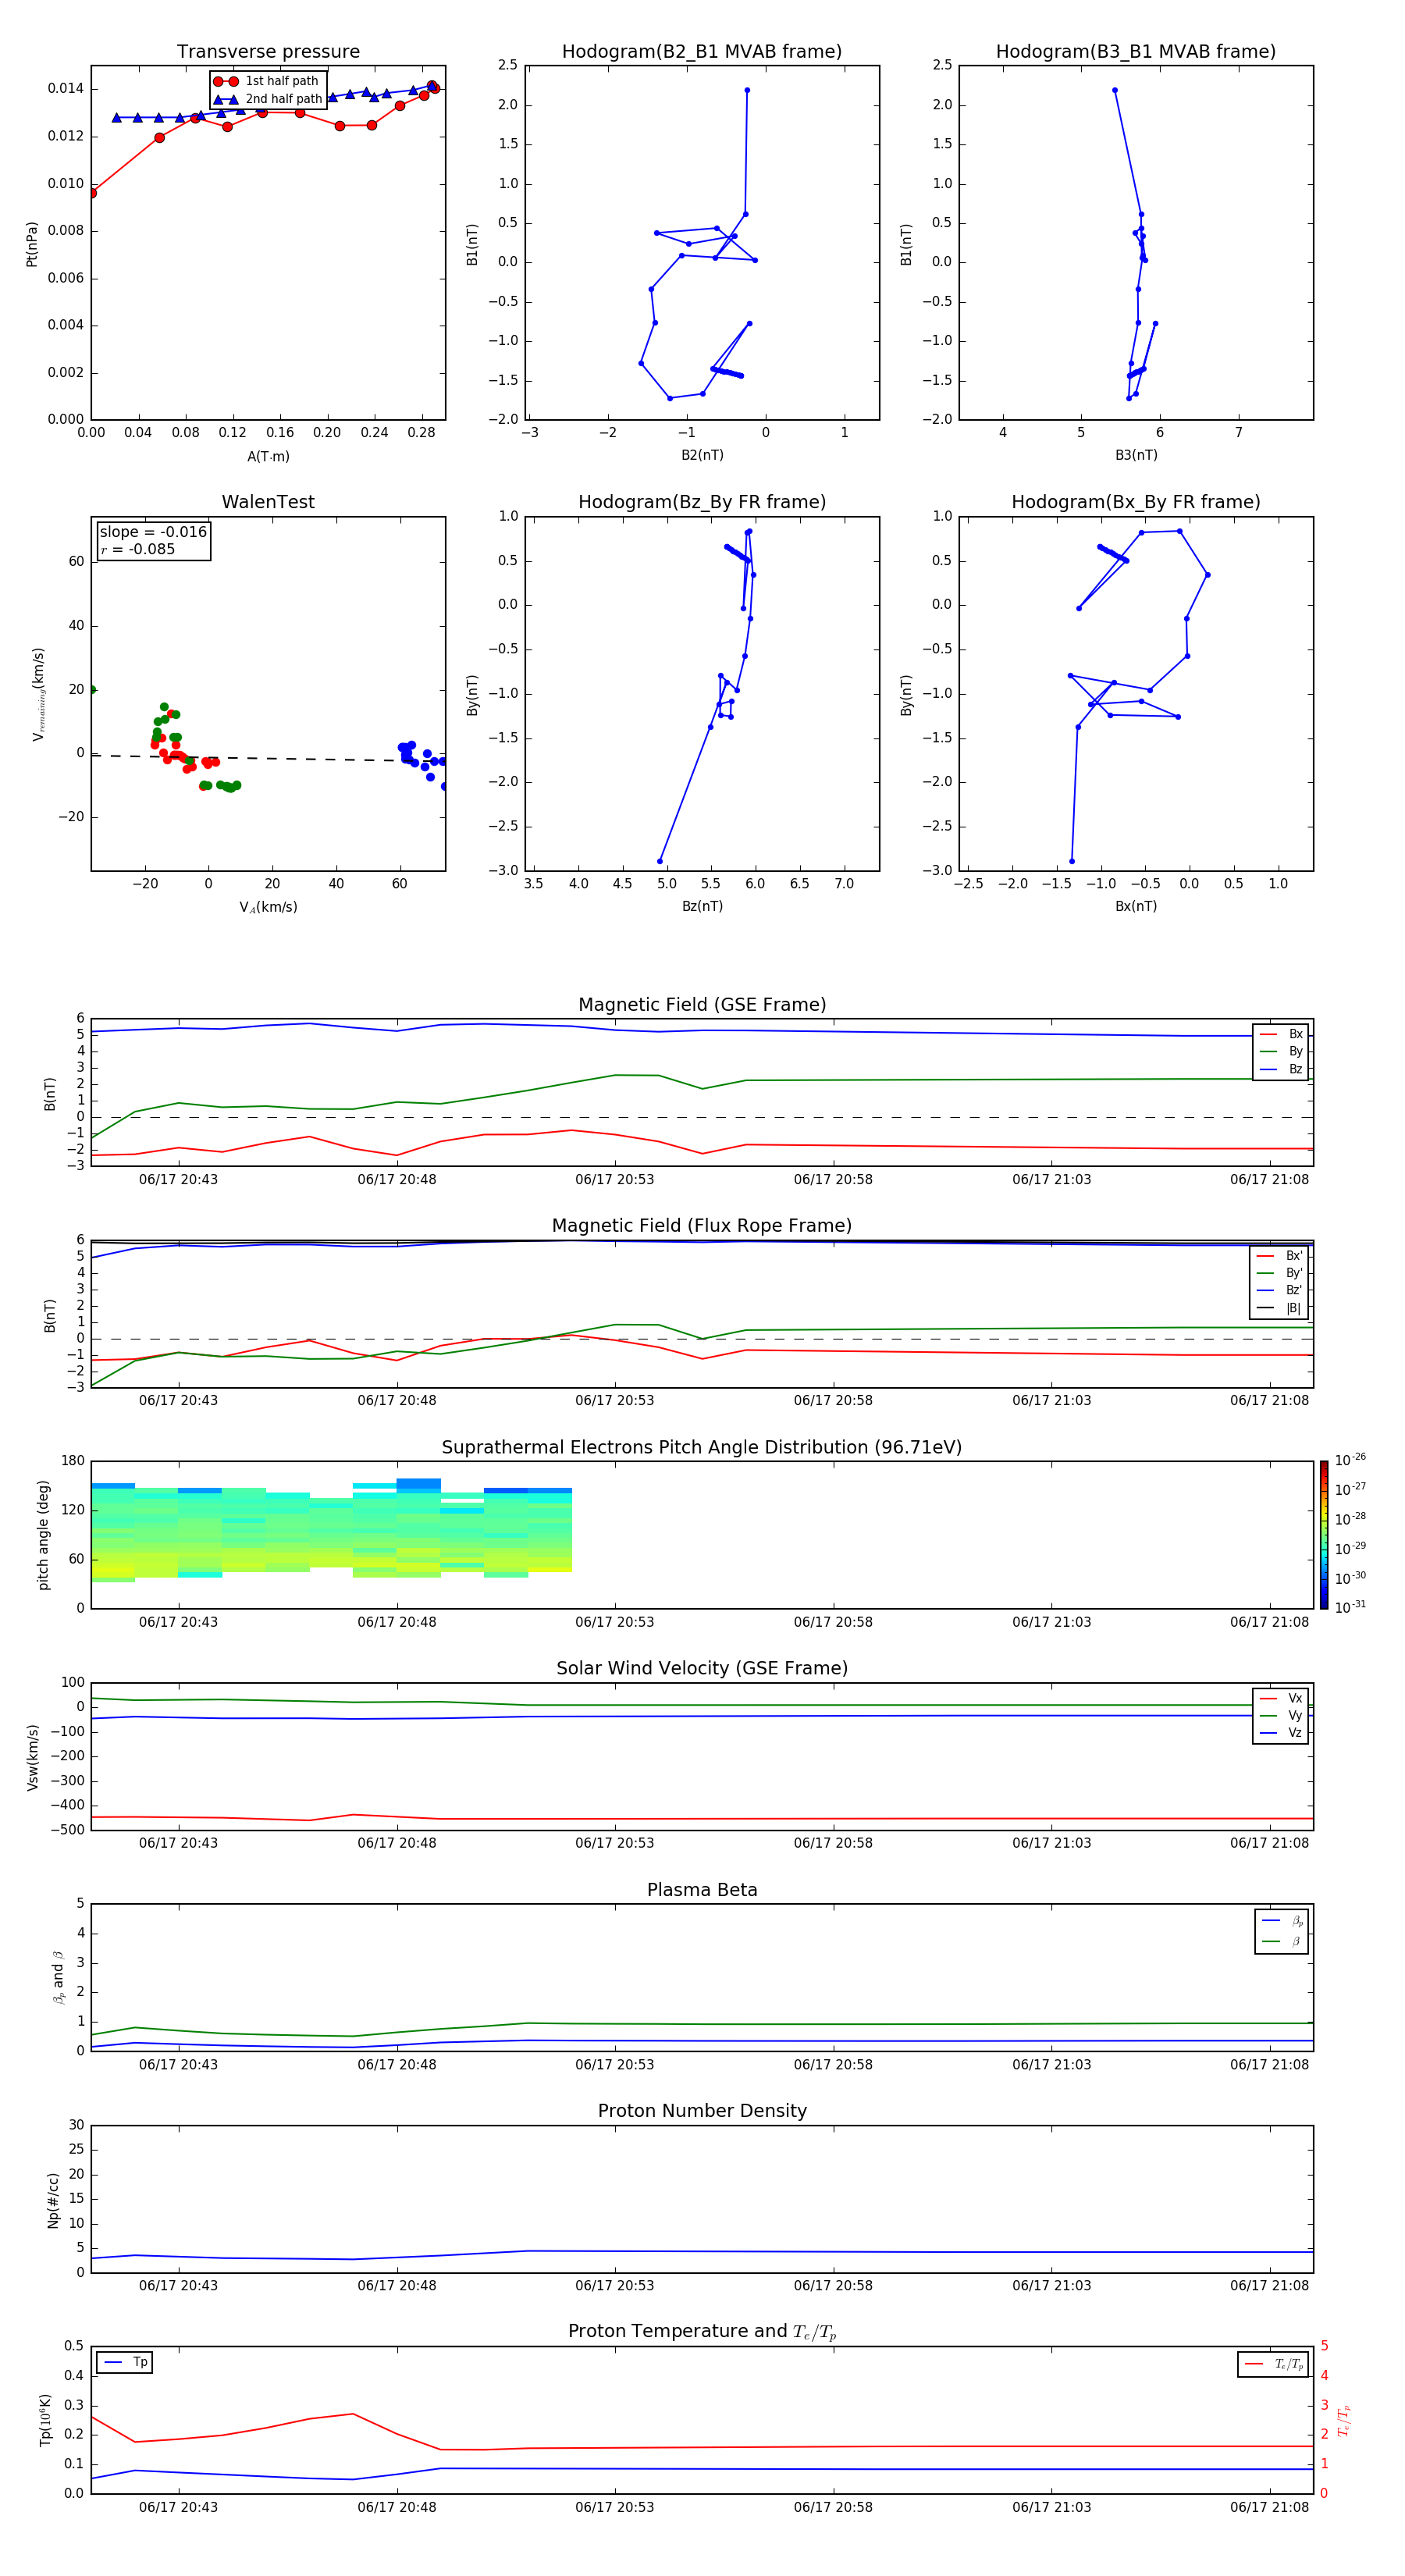Screen dimensions: 1405x2576
Task: Click the Vz entry in velocity legend
Action: click(1281, 1733)
